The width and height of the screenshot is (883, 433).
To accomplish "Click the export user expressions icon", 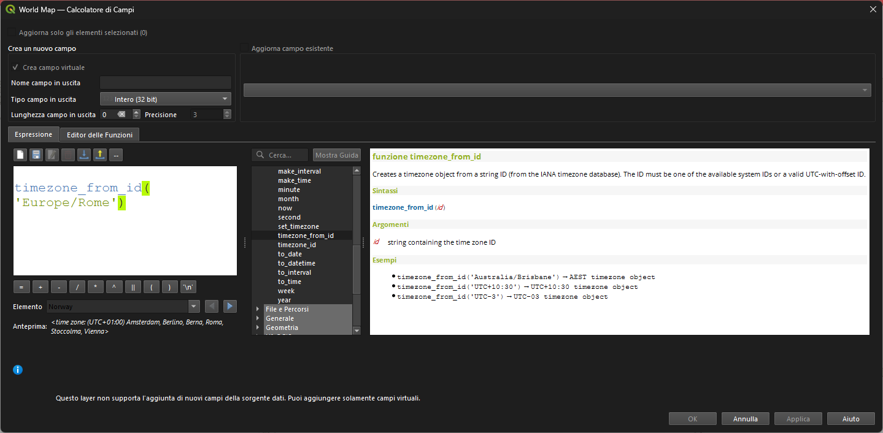I will pos(99,155).
